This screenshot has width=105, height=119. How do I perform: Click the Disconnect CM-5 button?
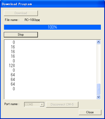coord(62,105)
